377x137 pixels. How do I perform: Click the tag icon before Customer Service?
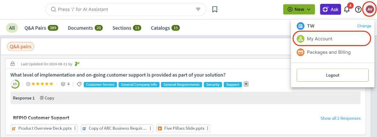tap(79, 84)
